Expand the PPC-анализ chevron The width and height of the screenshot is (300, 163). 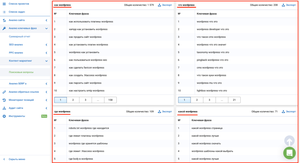46,53
